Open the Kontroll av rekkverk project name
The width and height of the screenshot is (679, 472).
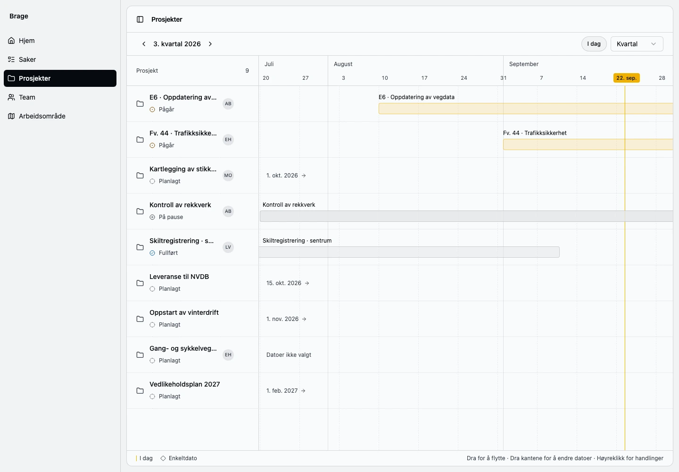180,205
